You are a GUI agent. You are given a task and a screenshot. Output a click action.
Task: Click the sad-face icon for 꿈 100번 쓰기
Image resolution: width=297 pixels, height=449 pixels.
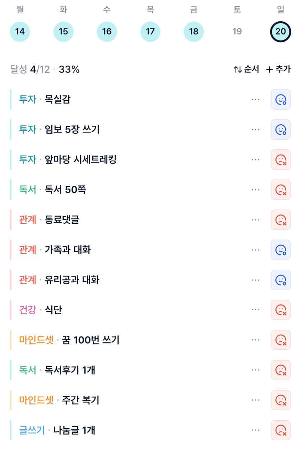click(x=280, y=340)
